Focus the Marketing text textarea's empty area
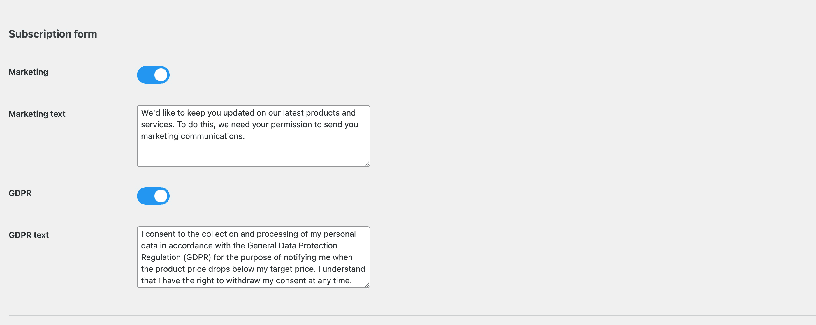The width and height of the screenshot is (816, 325). tap(254, 153)
